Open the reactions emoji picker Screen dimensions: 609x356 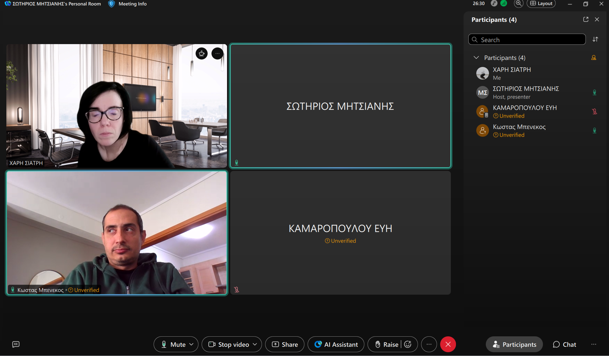click(408, 344)
